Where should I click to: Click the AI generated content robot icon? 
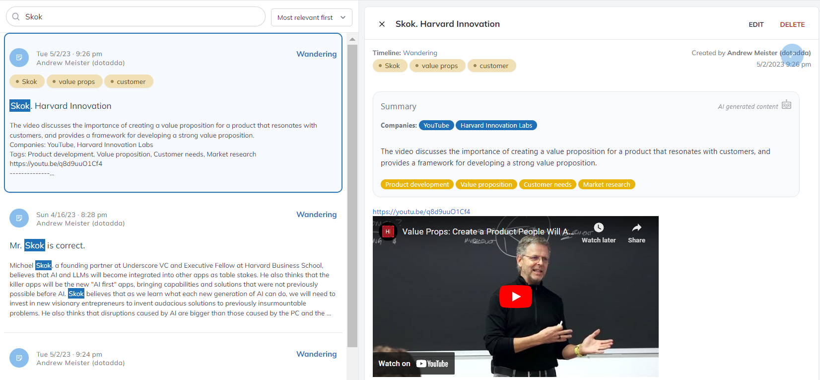tap(786, 105)
